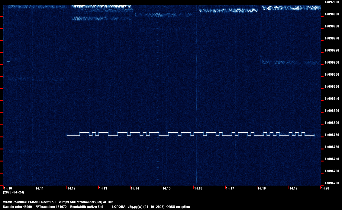This screenshot has width=342, height=210.
Task: Click the 14097000 frequency label
Action: click(332, 2)
